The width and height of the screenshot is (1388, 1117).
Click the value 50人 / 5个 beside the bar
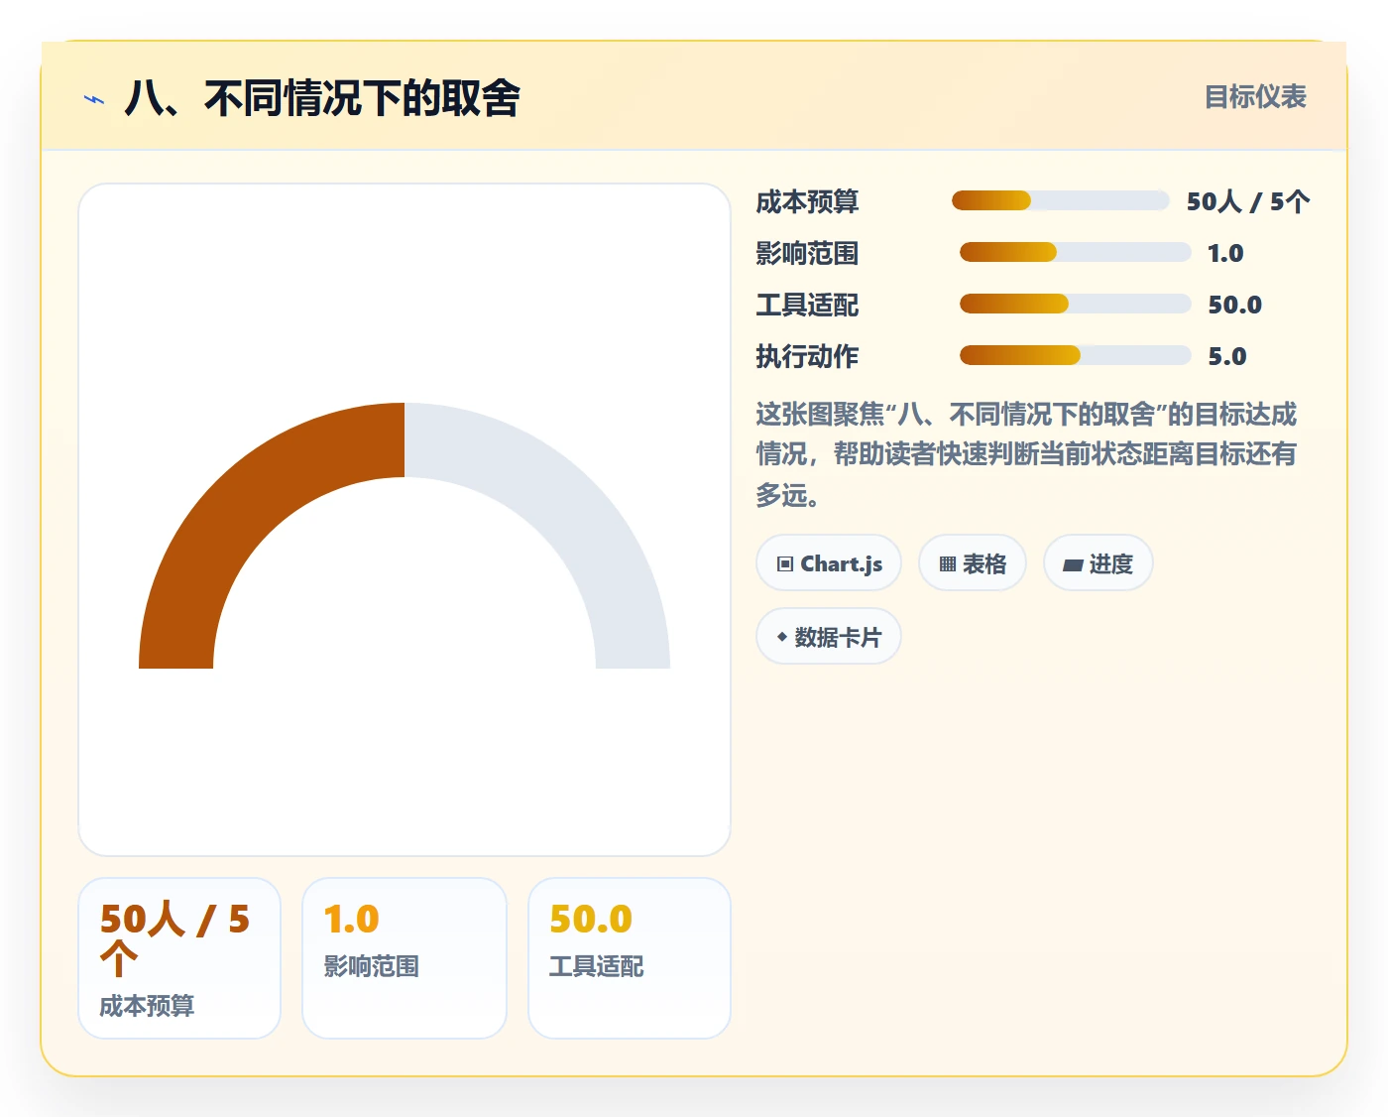pyautogui.click(x=1248, y=202)
